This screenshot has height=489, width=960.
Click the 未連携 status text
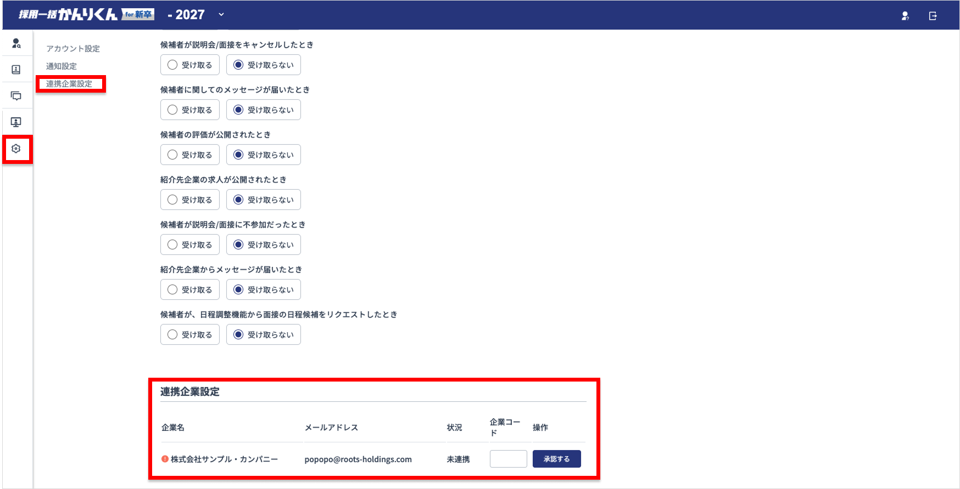pyautogui.click(x=458, y=459)
